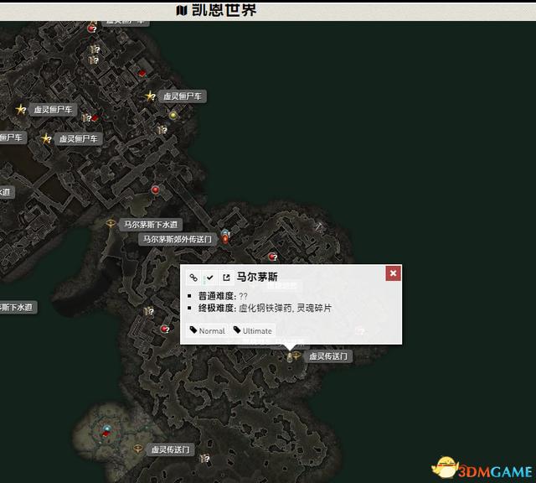Click the 终极难度 loot line in popup

tap(265, 308)
